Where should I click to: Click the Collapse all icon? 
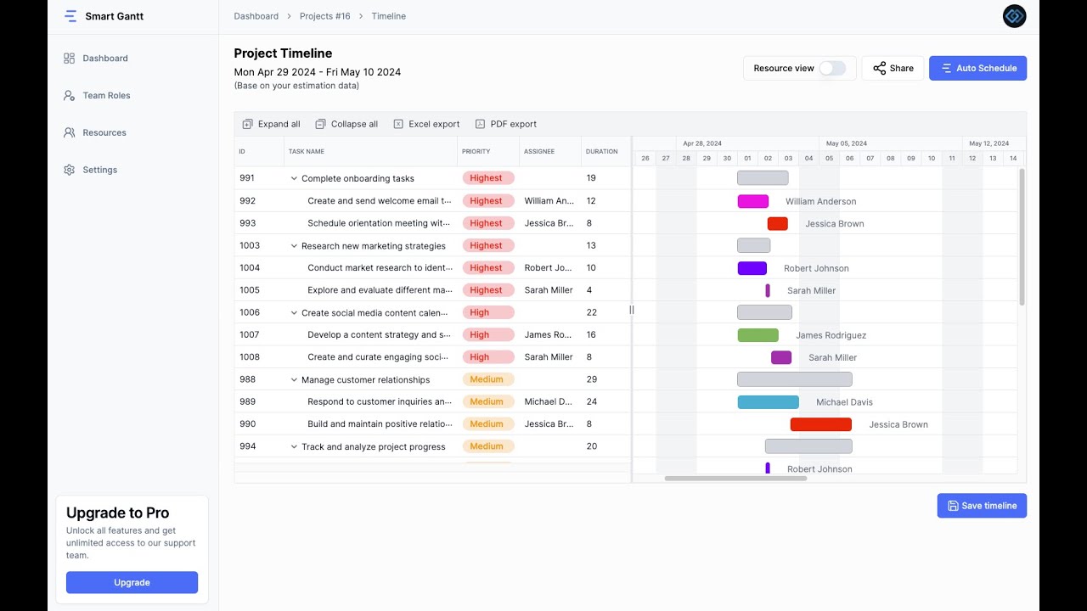point(320,124)
